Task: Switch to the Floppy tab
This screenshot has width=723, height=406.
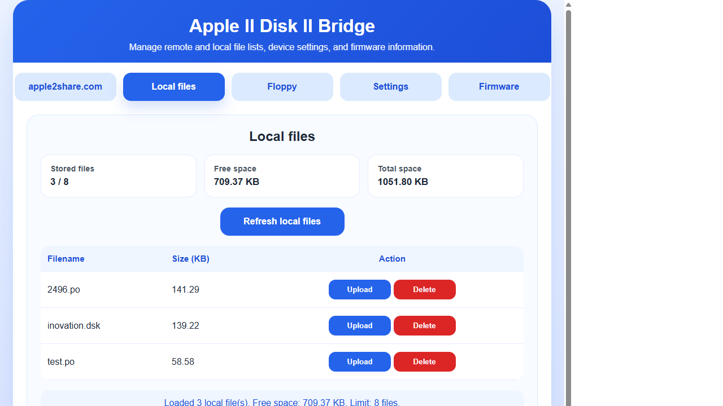Action: click(282, 87)
